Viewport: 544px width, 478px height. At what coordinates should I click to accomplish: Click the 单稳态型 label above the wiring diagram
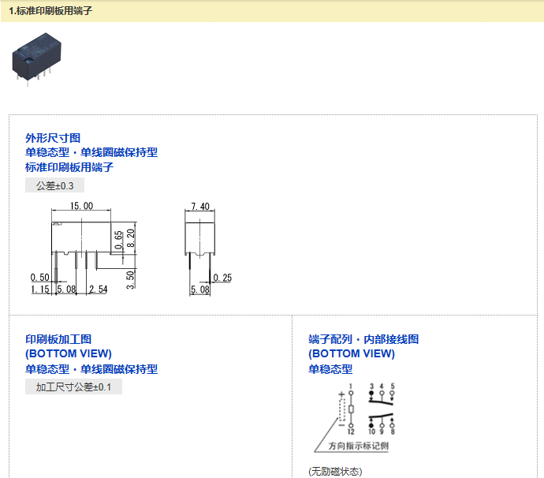[330, 369]
